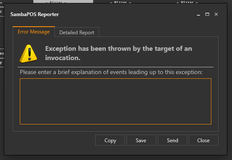Save the error report
The width and height of the screenshot is (232, 160).
pos(141,140)
